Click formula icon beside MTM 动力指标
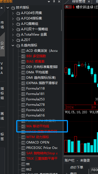The height and width of the screenshot is (174, 98). (x=23, y=137)
